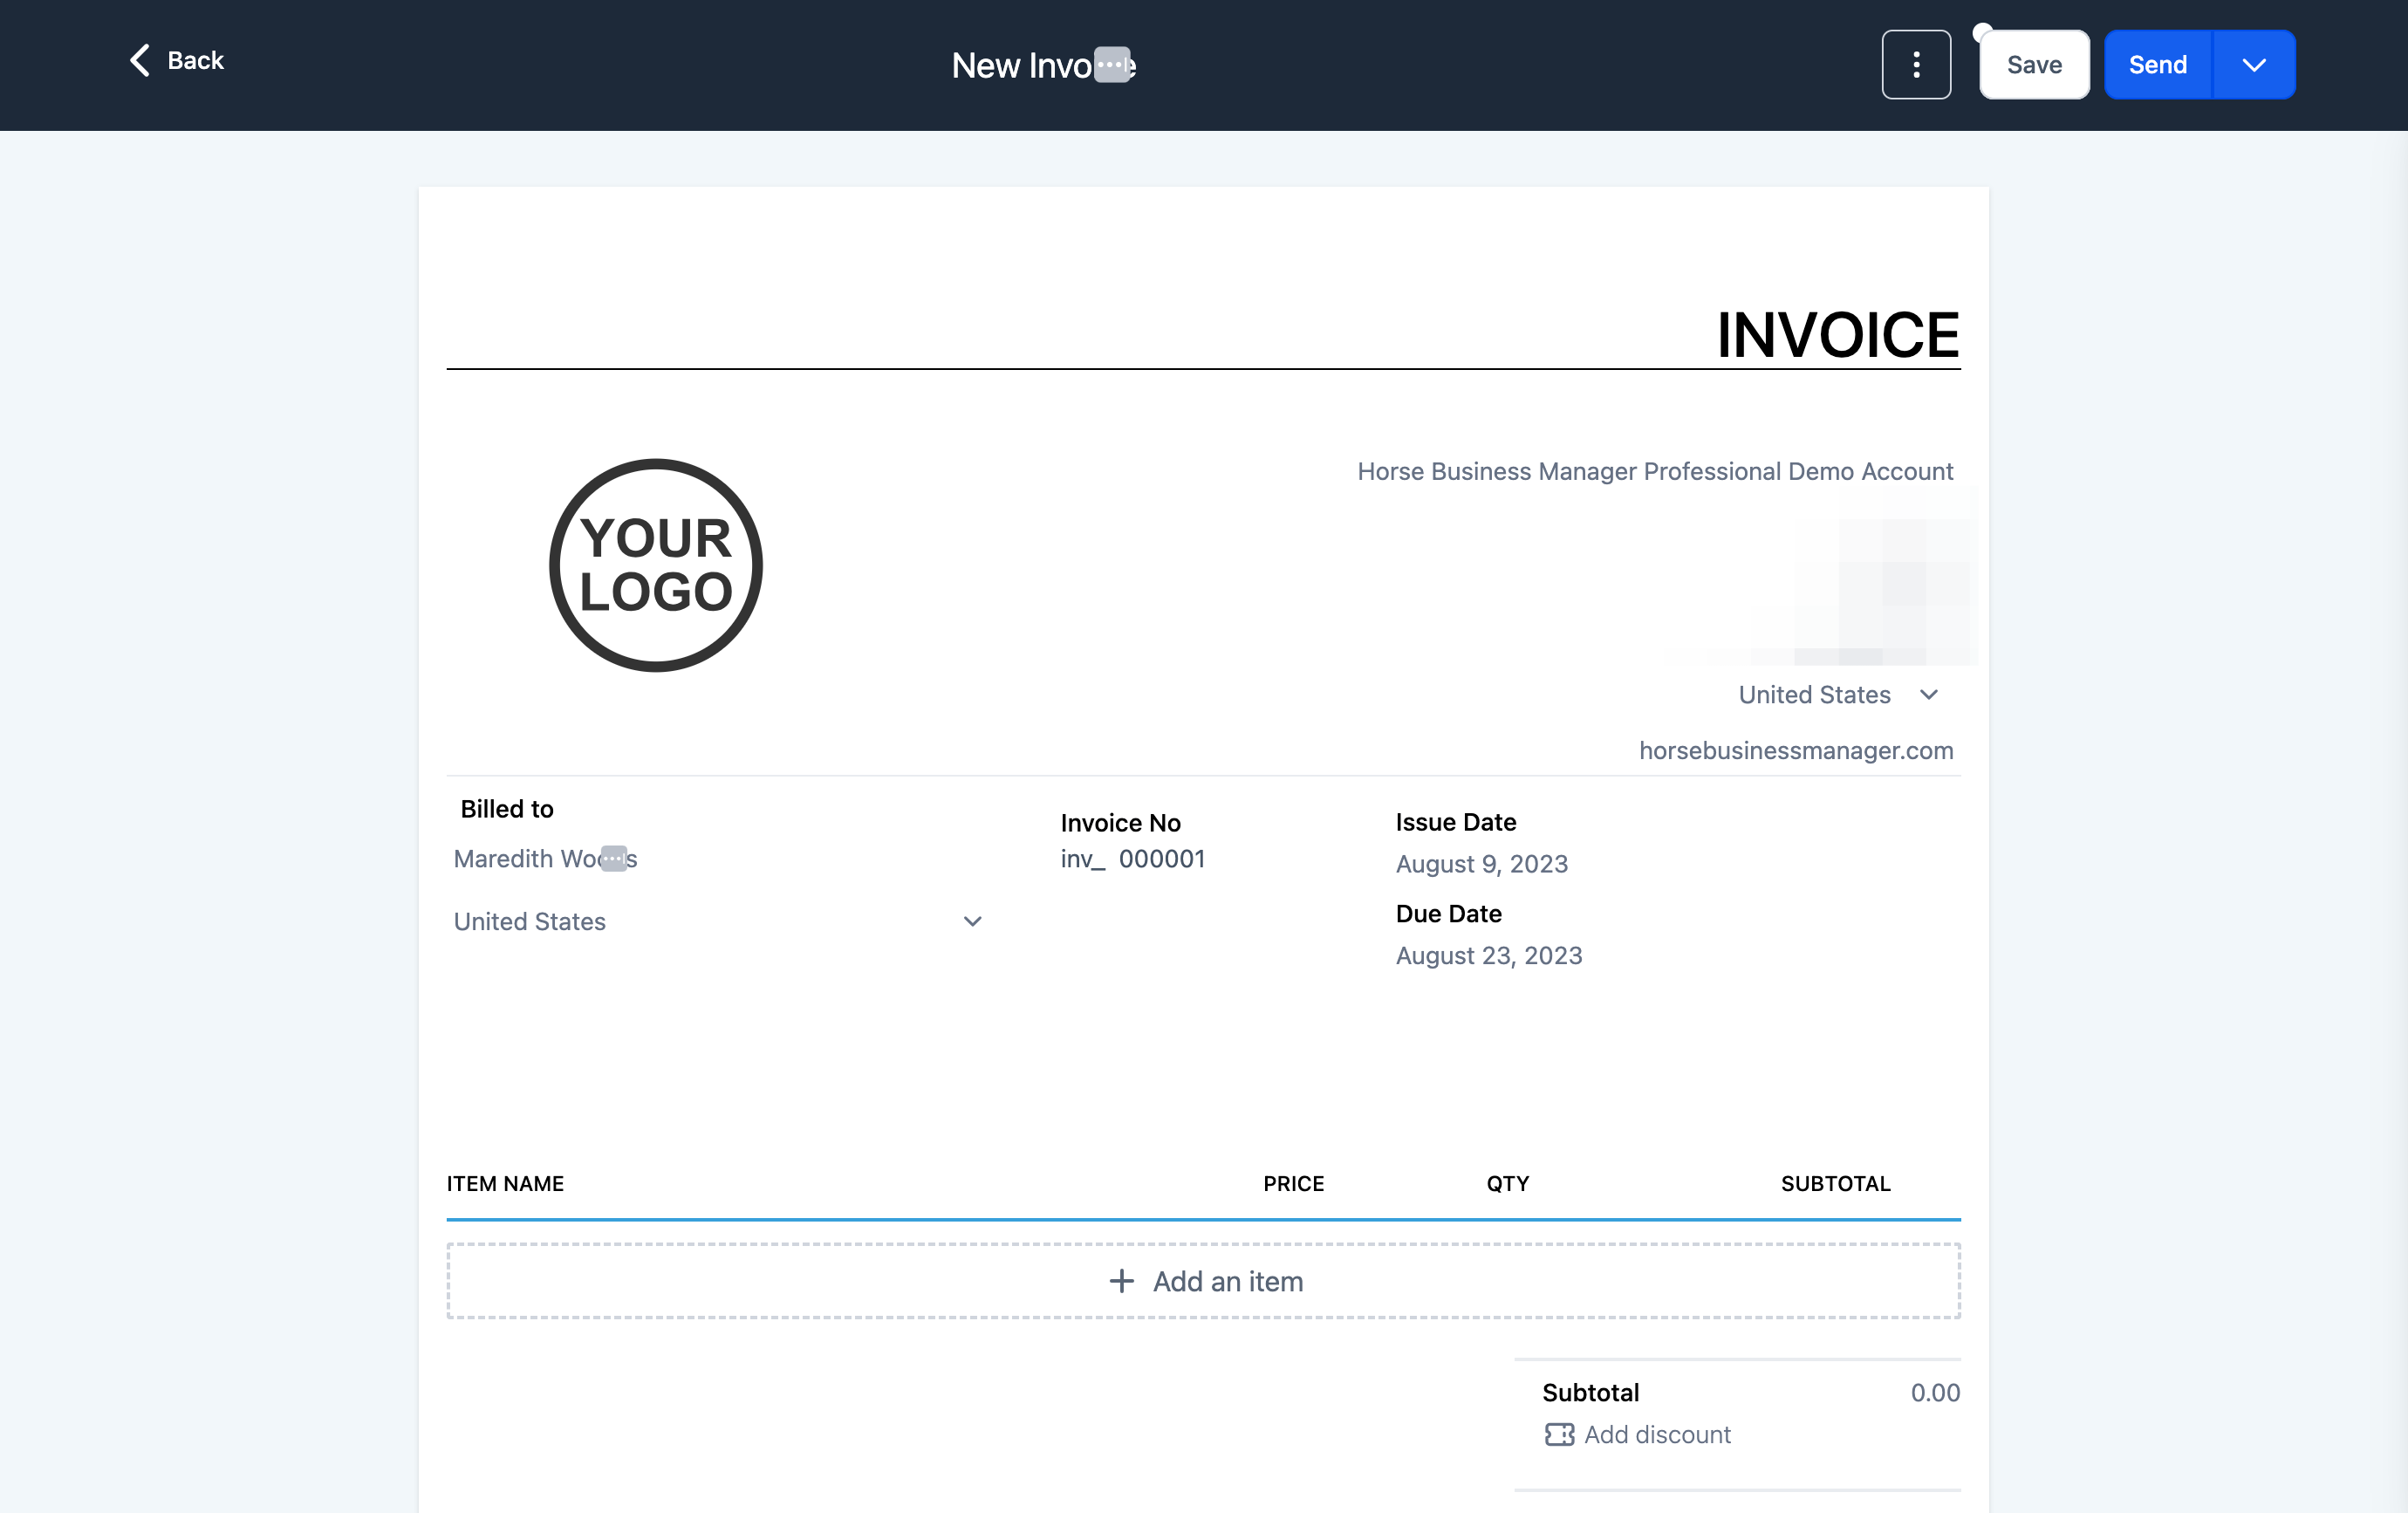Open the company country dropdown
Viewport: 2408px width, 1513px height.
click(x=1839, y=695)
